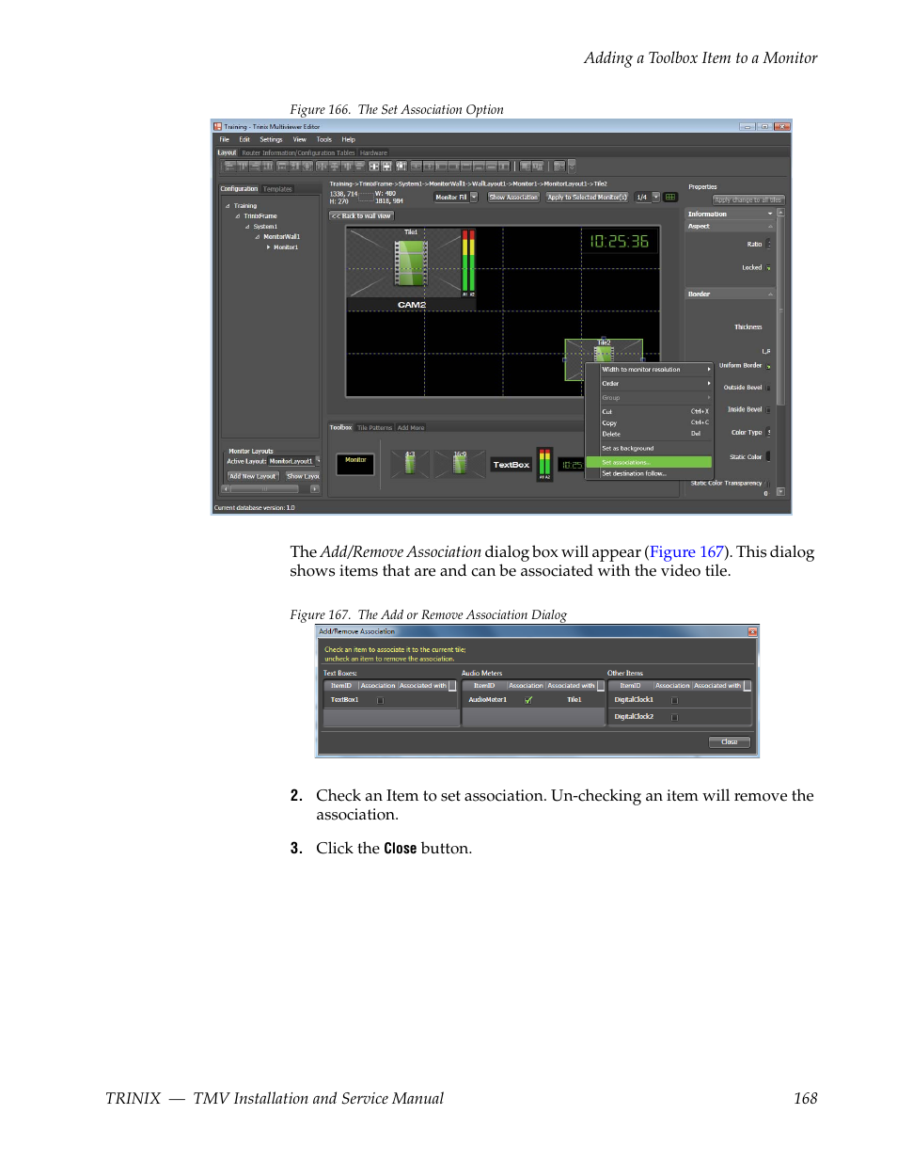
Task: Click the CAM2 label under Tile1
Action: [x=412, y=305]
